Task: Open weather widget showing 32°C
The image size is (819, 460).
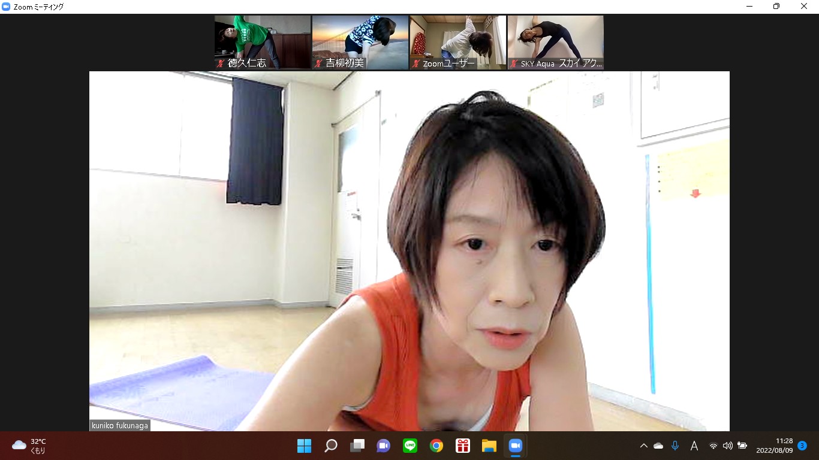Action: (29, 446)
